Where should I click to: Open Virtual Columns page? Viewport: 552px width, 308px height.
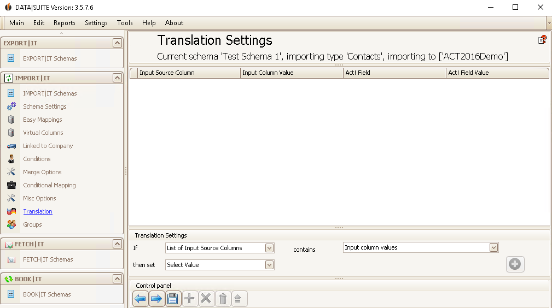coord(43,133)
